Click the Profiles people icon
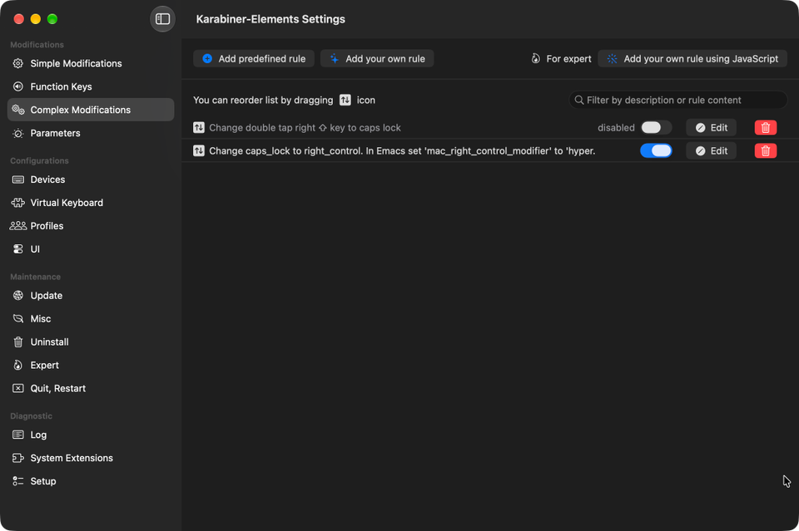The image size is (799, 531). coord(17,226)
